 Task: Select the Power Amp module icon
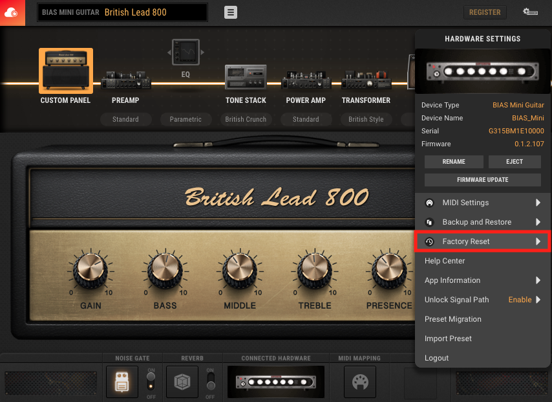pos(306,80)
